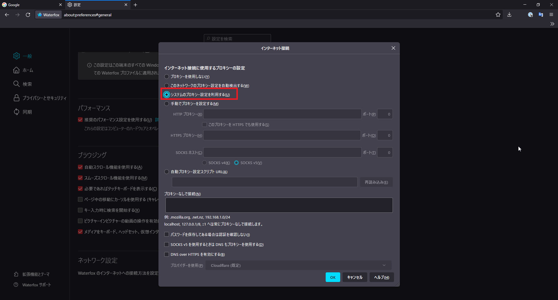Toggle 自動スクロール機能を使用する checkbox

click(80, 167)
